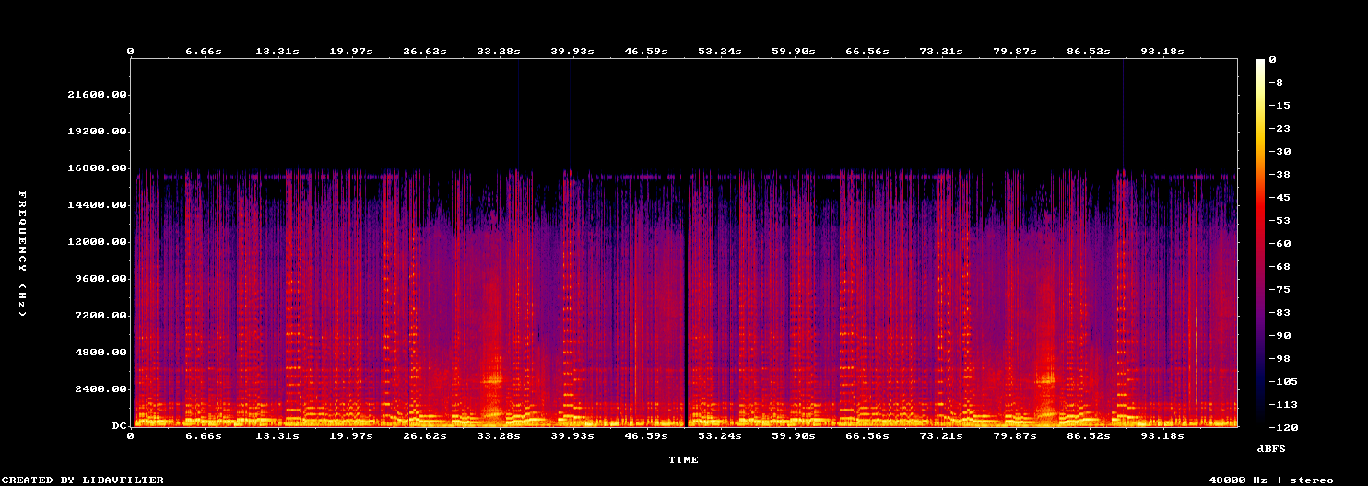Screen dimensions: 1368x486
Task: Click the -75 dBFS scale value
Action: tap(1279, 289)
